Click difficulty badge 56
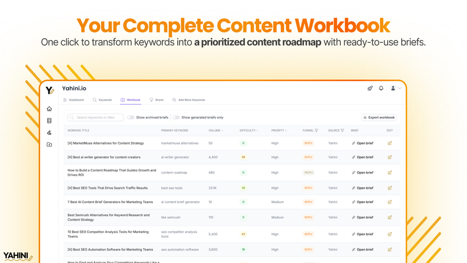 244,157
